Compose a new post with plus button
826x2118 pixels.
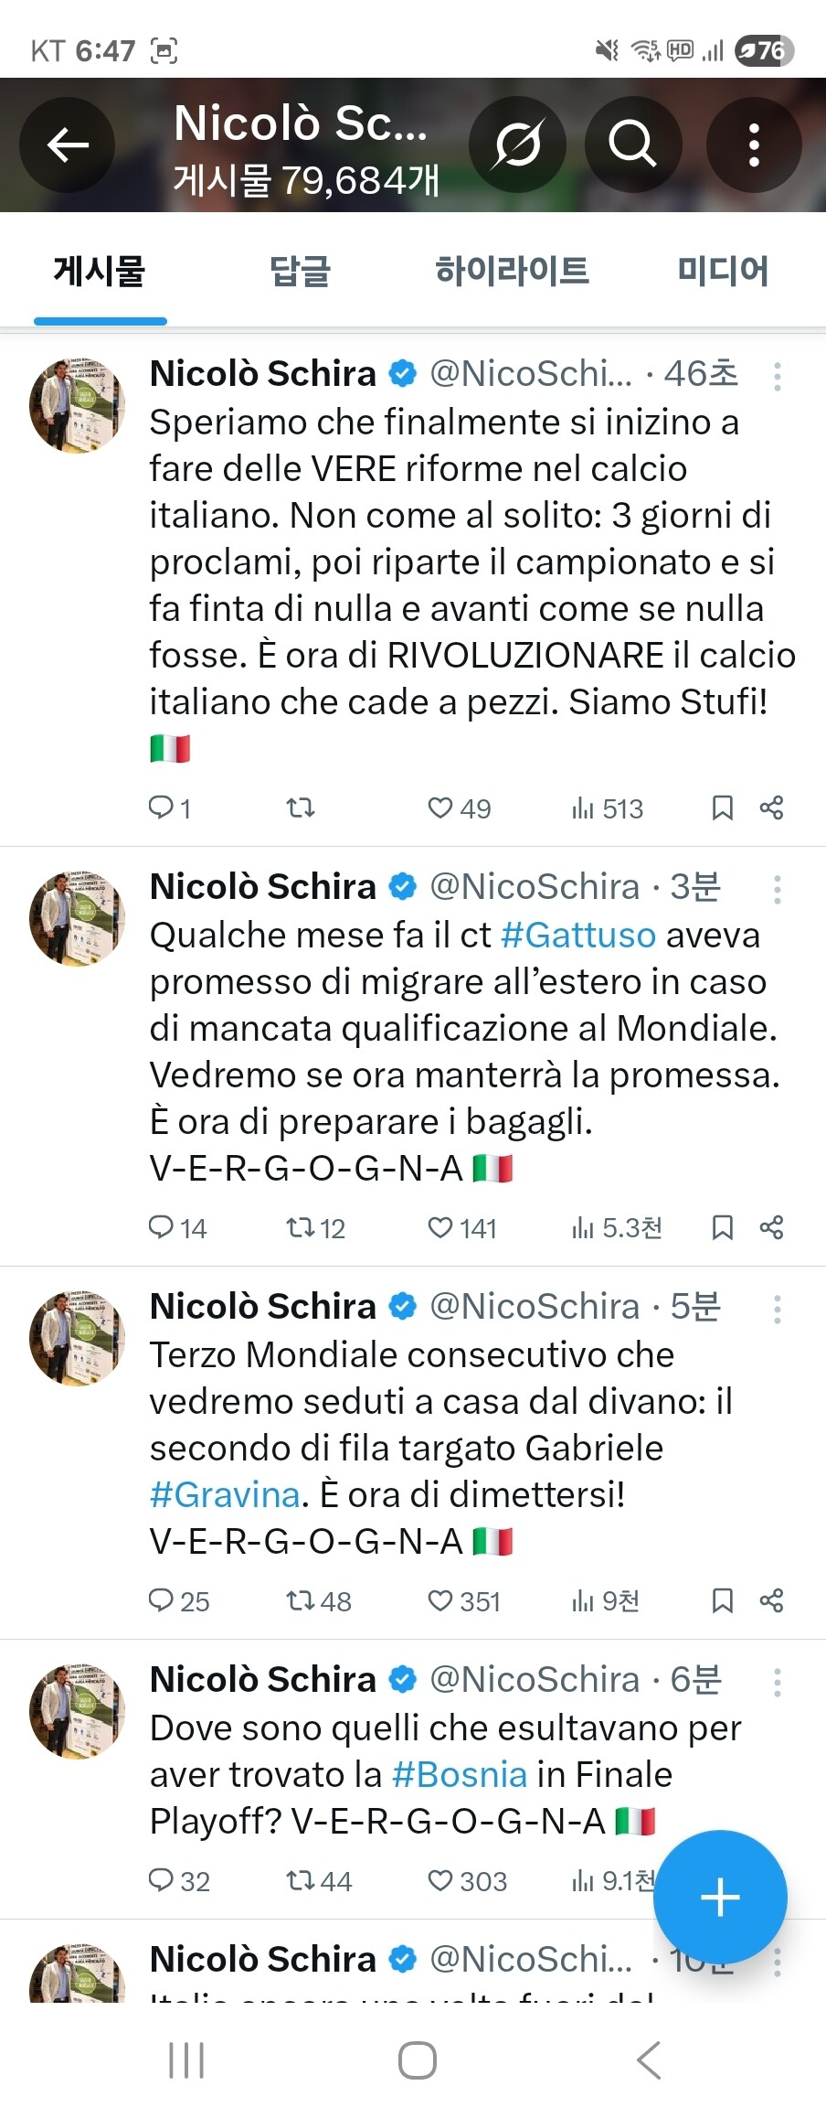pyautogui.click(x=720, y=1897)
